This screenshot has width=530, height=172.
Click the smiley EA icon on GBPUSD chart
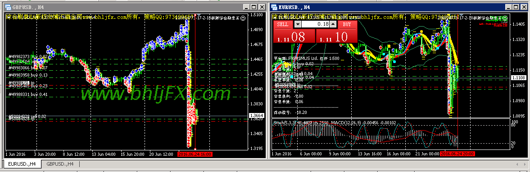click(242, 18)
